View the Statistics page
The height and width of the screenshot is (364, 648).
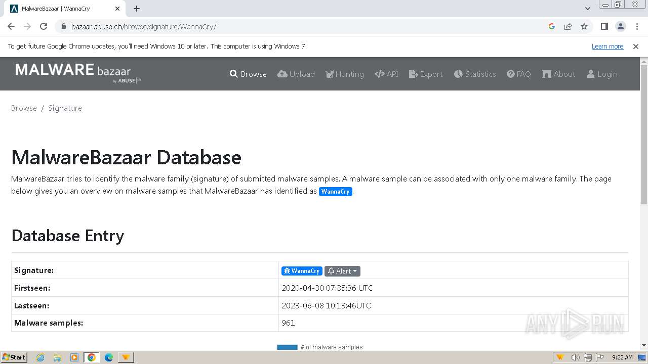tap(475, 74)
